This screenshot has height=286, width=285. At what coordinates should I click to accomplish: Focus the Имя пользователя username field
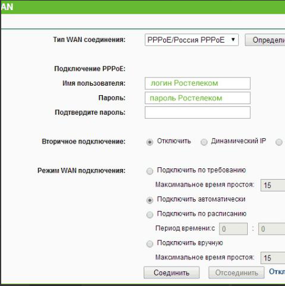tap(197, 83)
